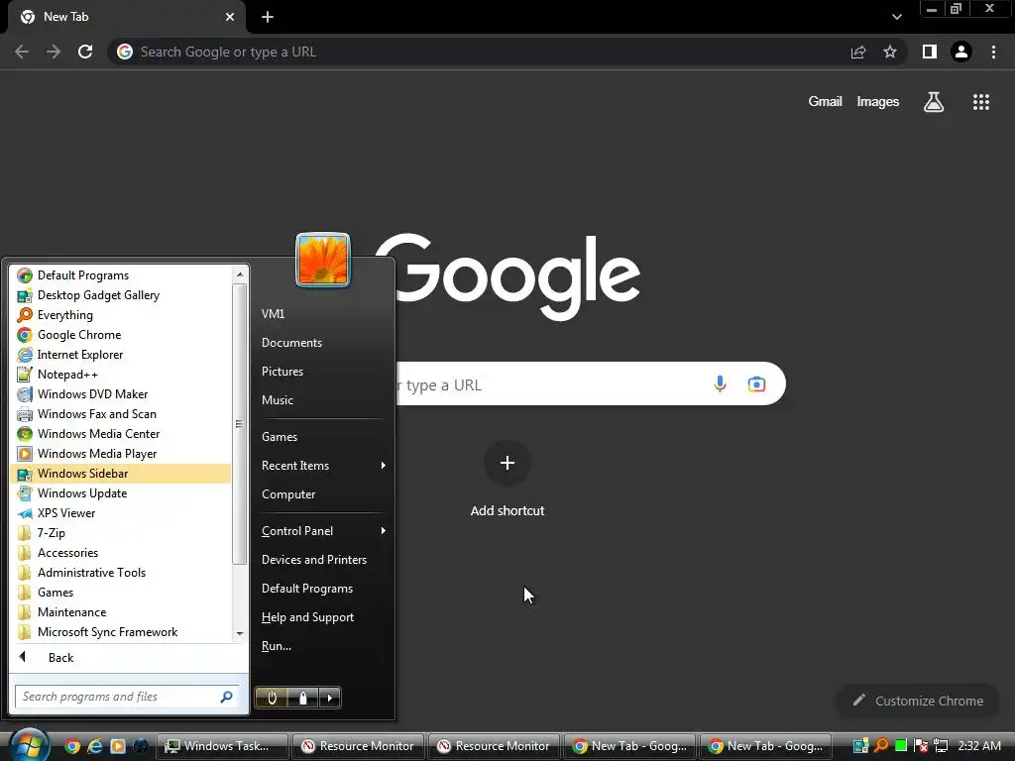Search by image with the camera icon

coord(756,384)
